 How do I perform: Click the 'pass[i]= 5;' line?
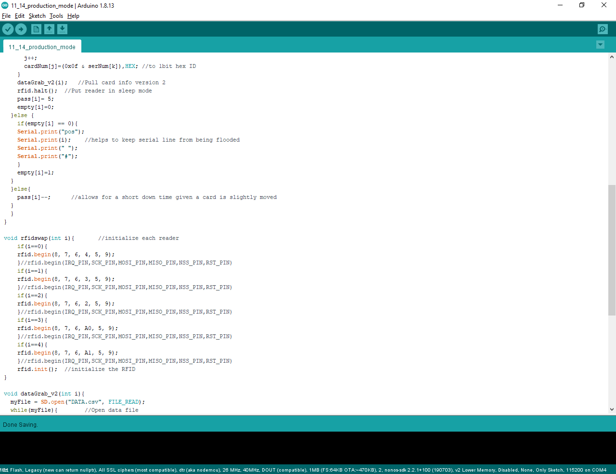pyautogui.click(x=36, y=99)
